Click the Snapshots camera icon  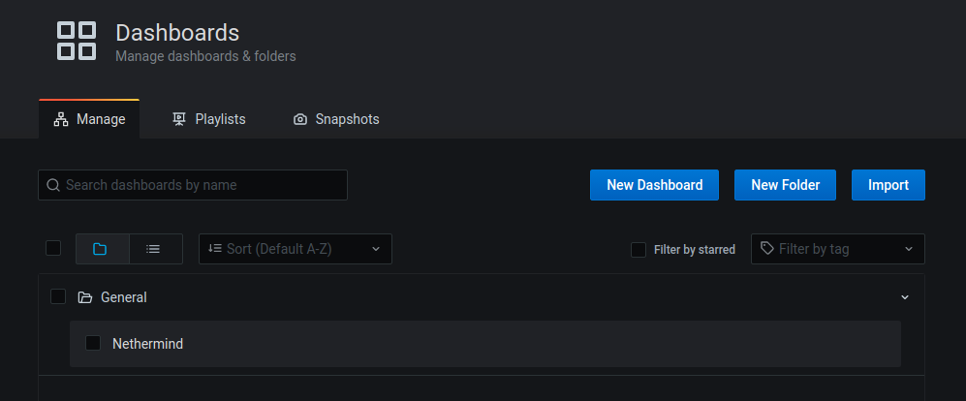coord(300,119)
